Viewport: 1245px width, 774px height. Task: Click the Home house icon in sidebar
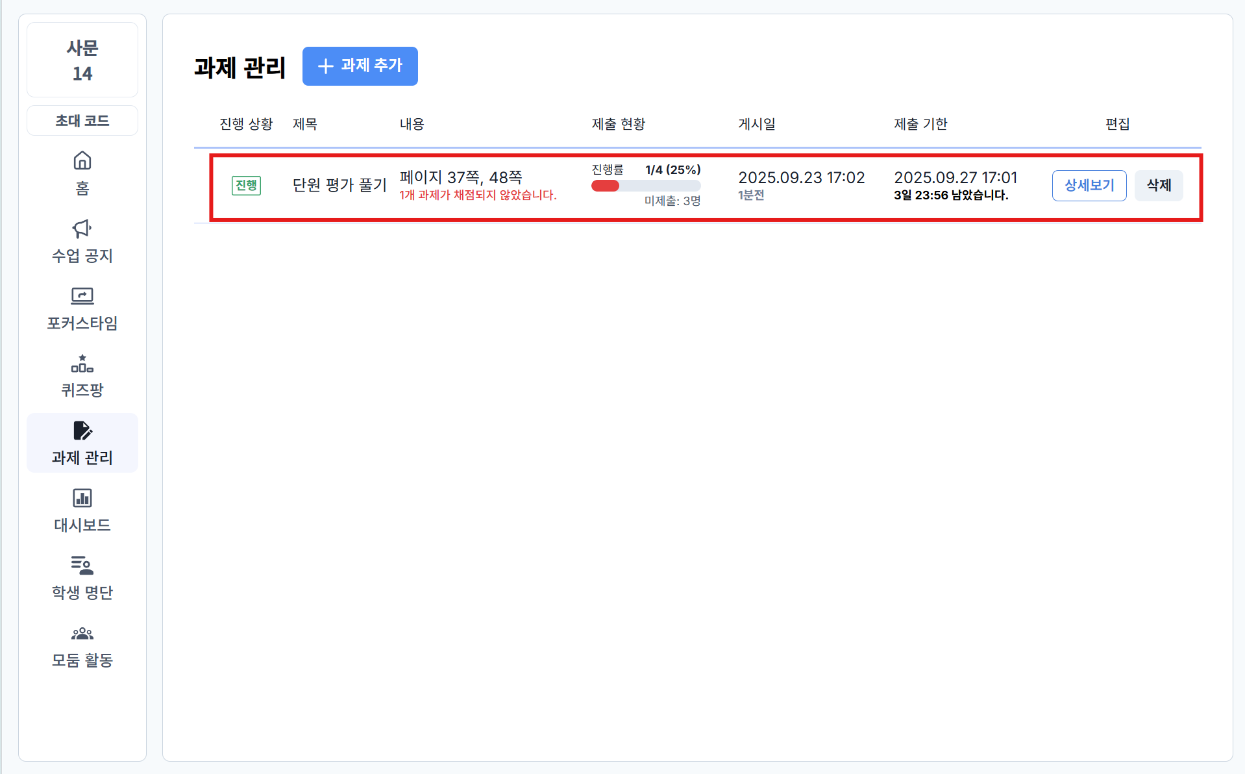pyautogui.click(x=82, y=160)
